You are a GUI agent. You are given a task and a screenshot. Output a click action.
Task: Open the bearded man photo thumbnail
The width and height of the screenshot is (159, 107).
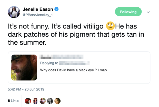(25, 68)
